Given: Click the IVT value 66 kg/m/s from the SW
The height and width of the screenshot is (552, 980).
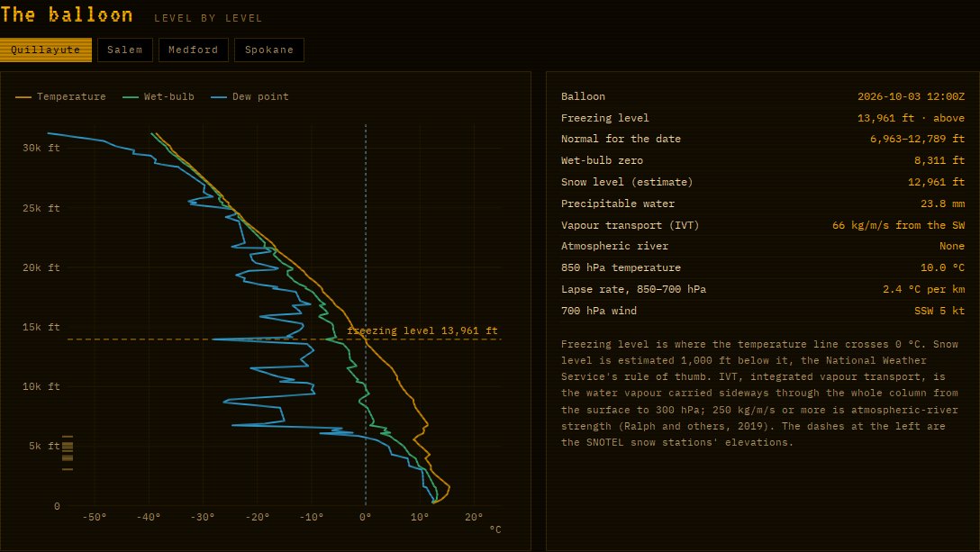Looking at the screenshot, I should 898,225.
